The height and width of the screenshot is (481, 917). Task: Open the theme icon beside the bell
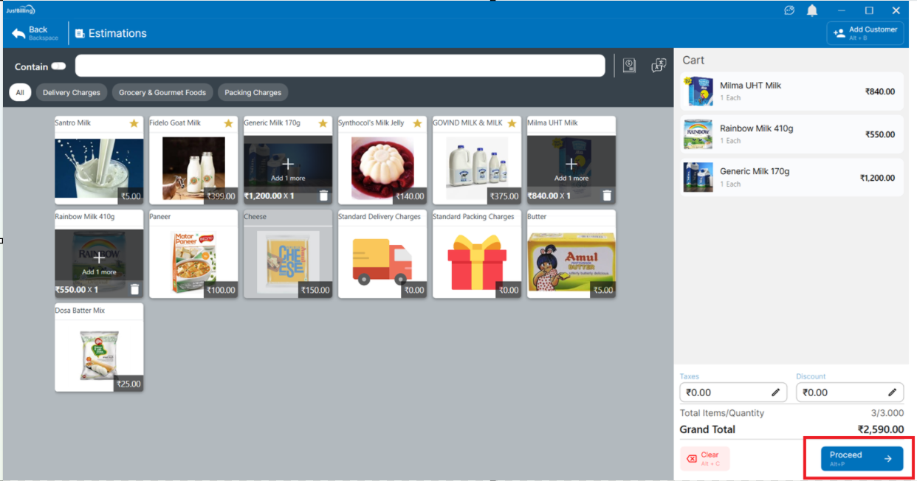(789, 10)
